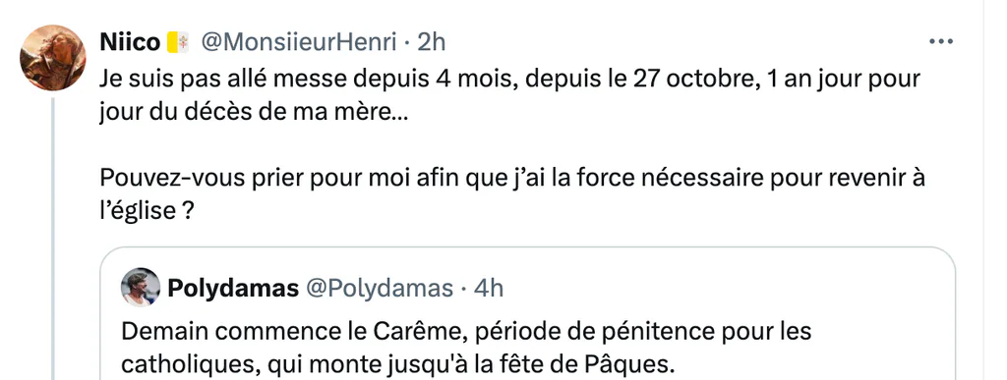Click the line starting 'Je suis pas allé messe'
The image size is (1007, 380).
click(x=510, y=80)
